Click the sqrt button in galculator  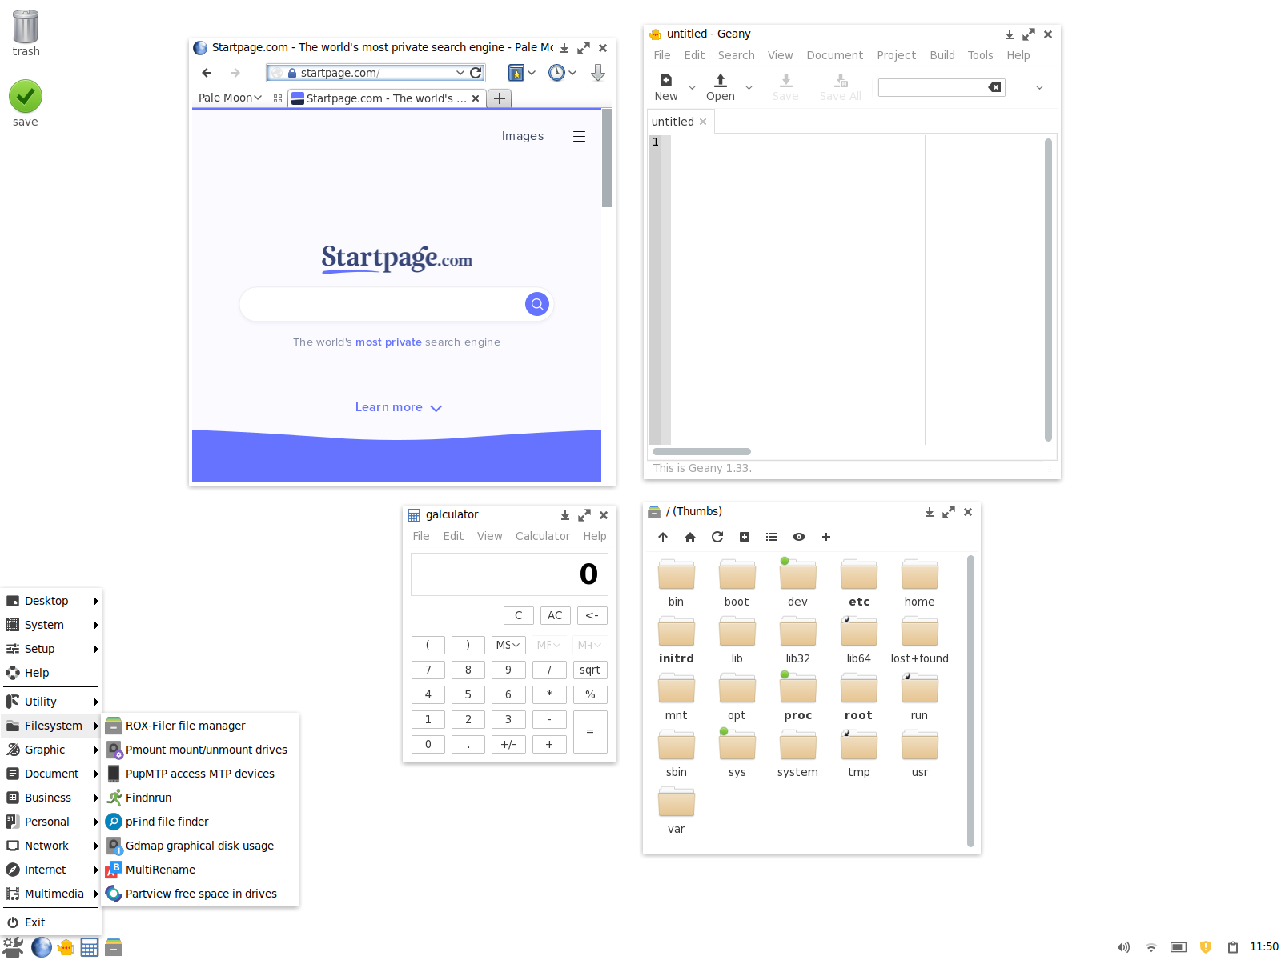[590, 670]
